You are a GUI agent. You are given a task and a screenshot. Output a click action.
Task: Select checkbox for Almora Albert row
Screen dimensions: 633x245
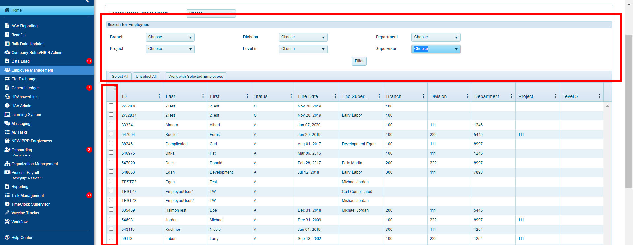[x=111, y=124]
